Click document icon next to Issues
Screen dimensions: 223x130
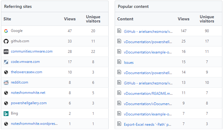(x=119, y=62)
